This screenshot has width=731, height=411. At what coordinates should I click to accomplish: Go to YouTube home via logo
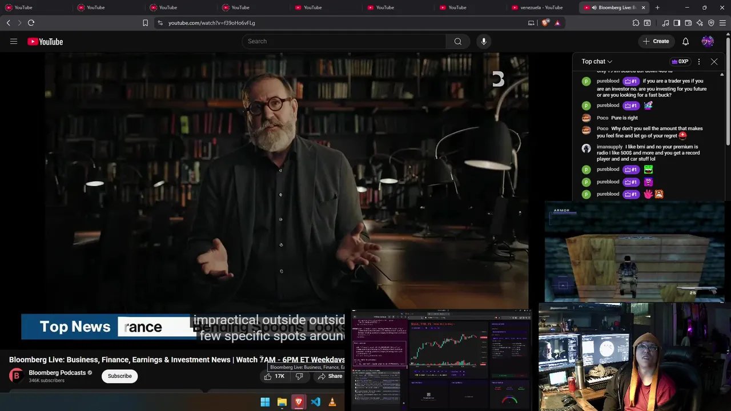(x=45, y=42)
